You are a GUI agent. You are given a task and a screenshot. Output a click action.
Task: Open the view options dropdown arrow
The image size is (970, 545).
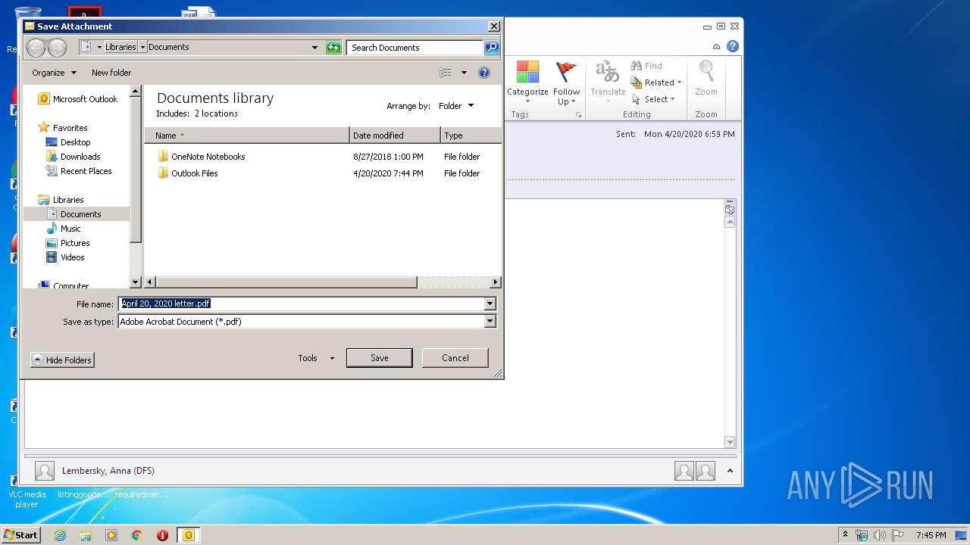click(464, 73)
